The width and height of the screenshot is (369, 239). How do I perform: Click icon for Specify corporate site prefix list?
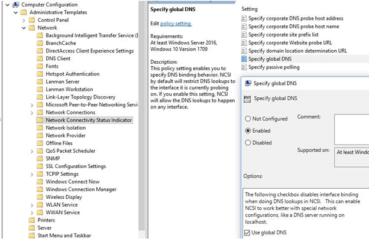[244, 35]
